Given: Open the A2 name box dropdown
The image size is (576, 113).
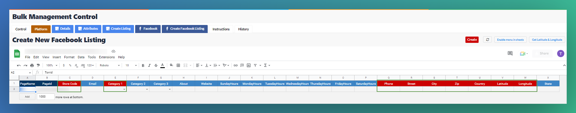Looking at the screenshot, I should coord(30,73).
